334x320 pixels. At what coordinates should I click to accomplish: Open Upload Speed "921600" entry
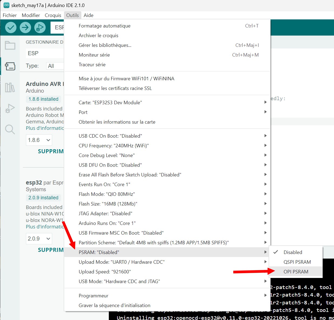pyautogui.click(x=167, y=272)
